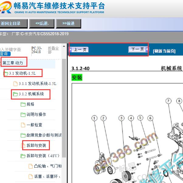
Task: Click the green 安装 heading
Action: click(77, 77)
